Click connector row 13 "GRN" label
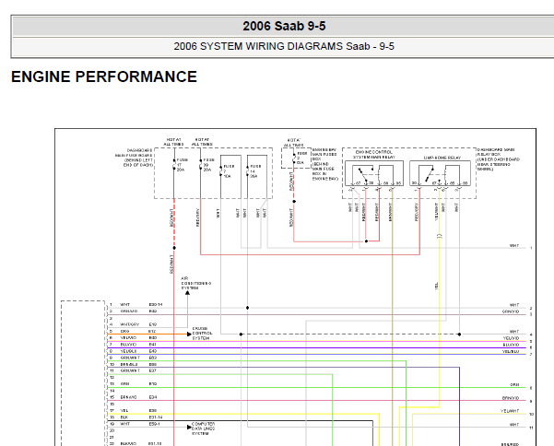Viewport: 554px width, 446px height. click(x=124, y=384)
